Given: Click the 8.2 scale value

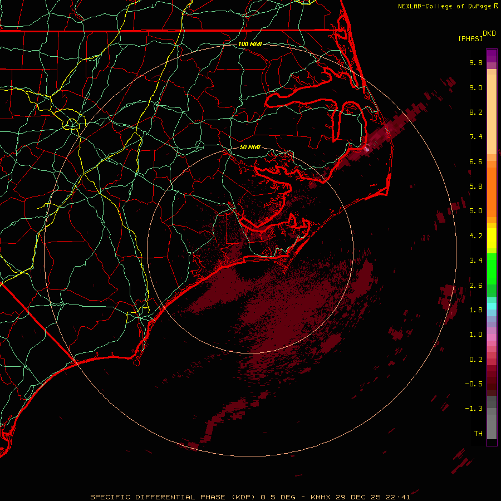Looking at the screenshot, I should 476,112.
